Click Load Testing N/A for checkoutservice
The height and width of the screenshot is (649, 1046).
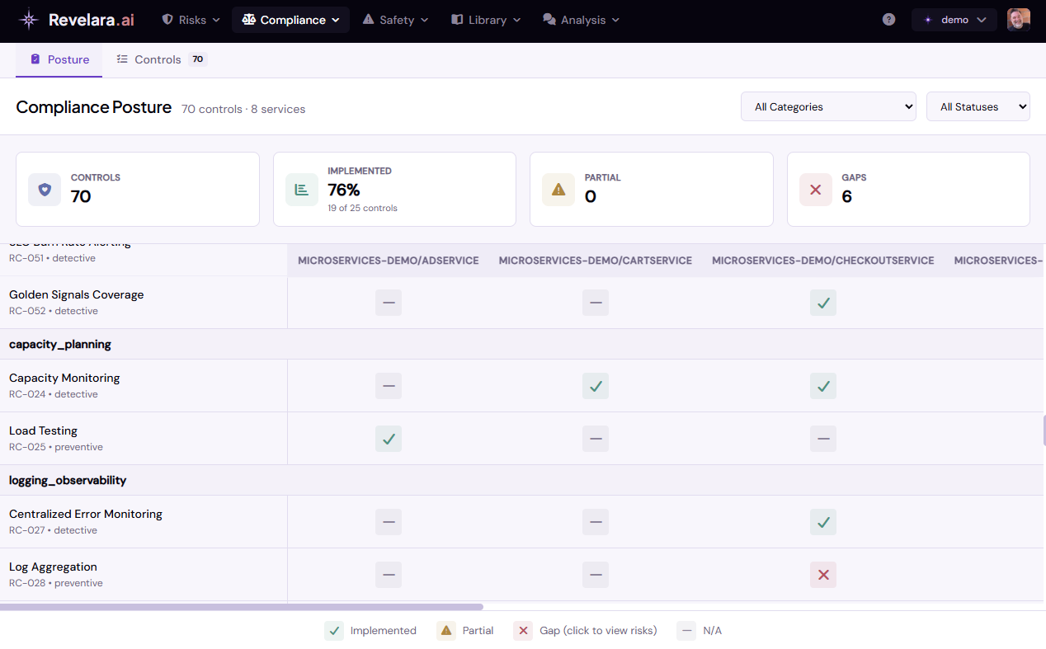click(823, 439)
